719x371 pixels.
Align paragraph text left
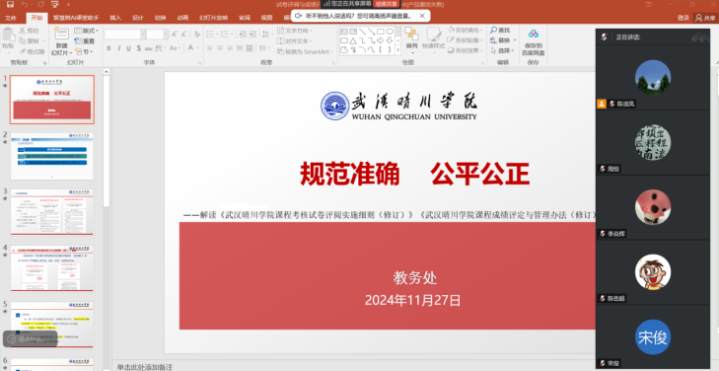pos(210,48)
